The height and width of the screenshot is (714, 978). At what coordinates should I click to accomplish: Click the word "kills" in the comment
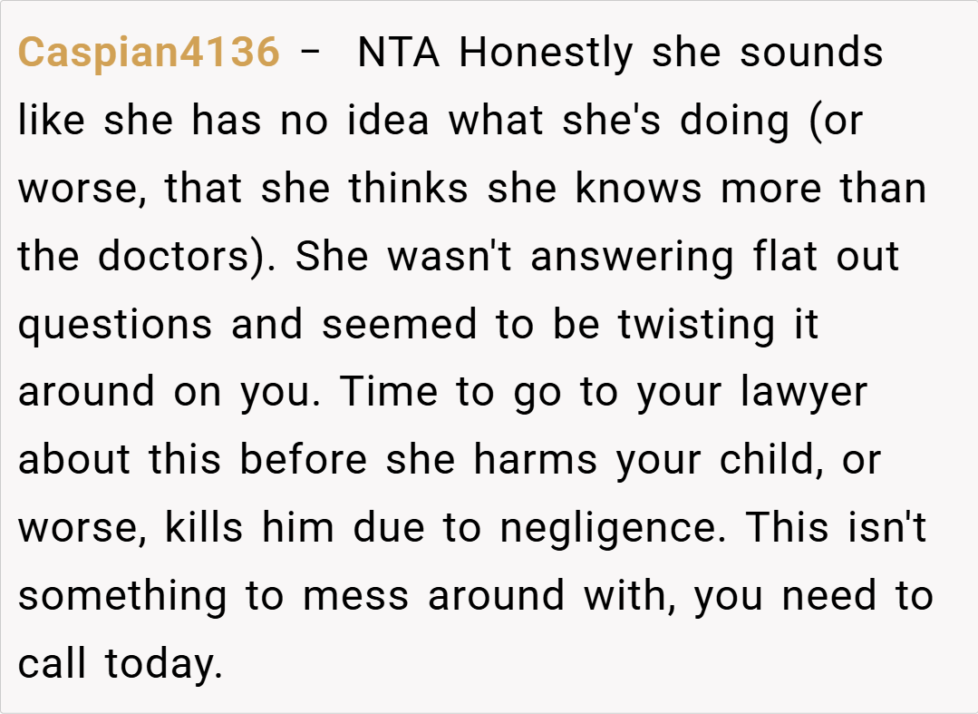[x=204, y=528]
